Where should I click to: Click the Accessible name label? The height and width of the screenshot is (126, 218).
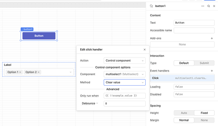[161, 30]
